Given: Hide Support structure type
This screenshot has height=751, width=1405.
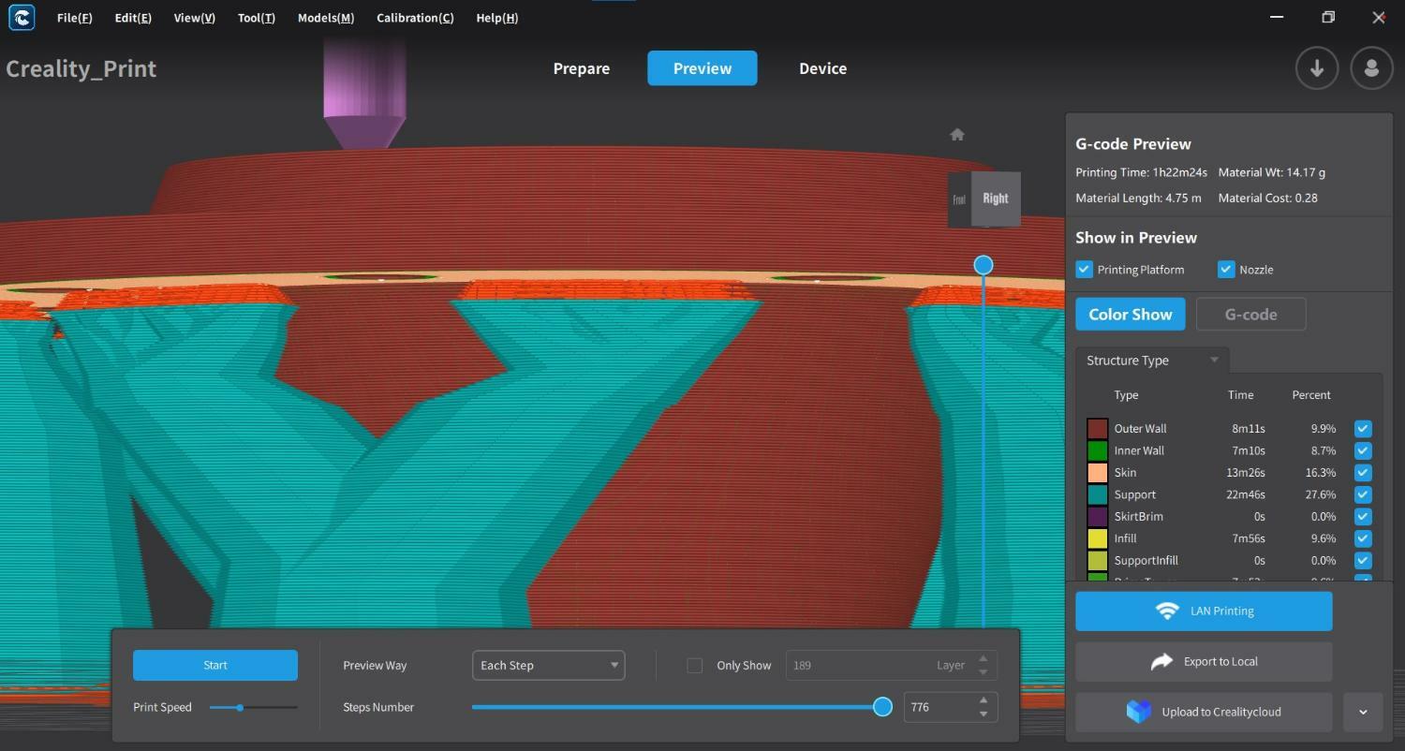Looking at the screenshot, I should 1363,494.
